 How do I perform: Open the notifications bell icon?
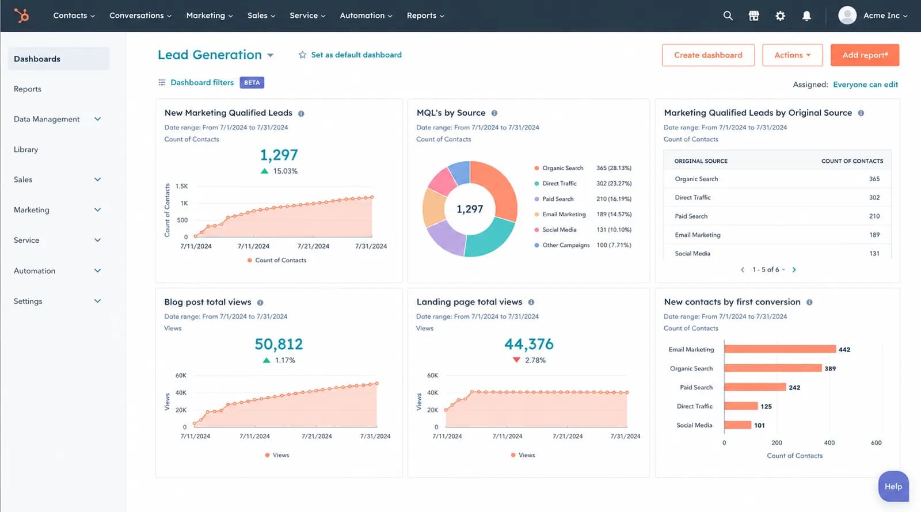point(806,16)
